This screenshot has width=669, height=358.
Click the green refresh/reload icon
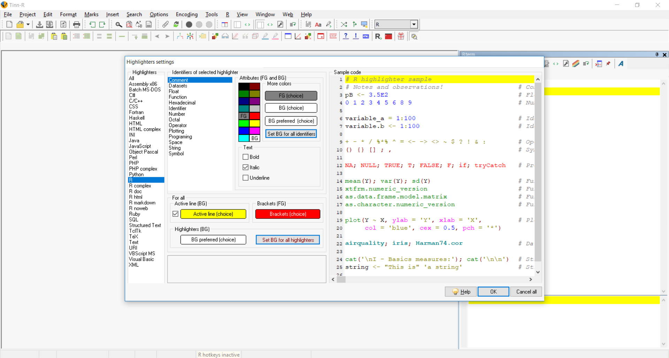176,24
